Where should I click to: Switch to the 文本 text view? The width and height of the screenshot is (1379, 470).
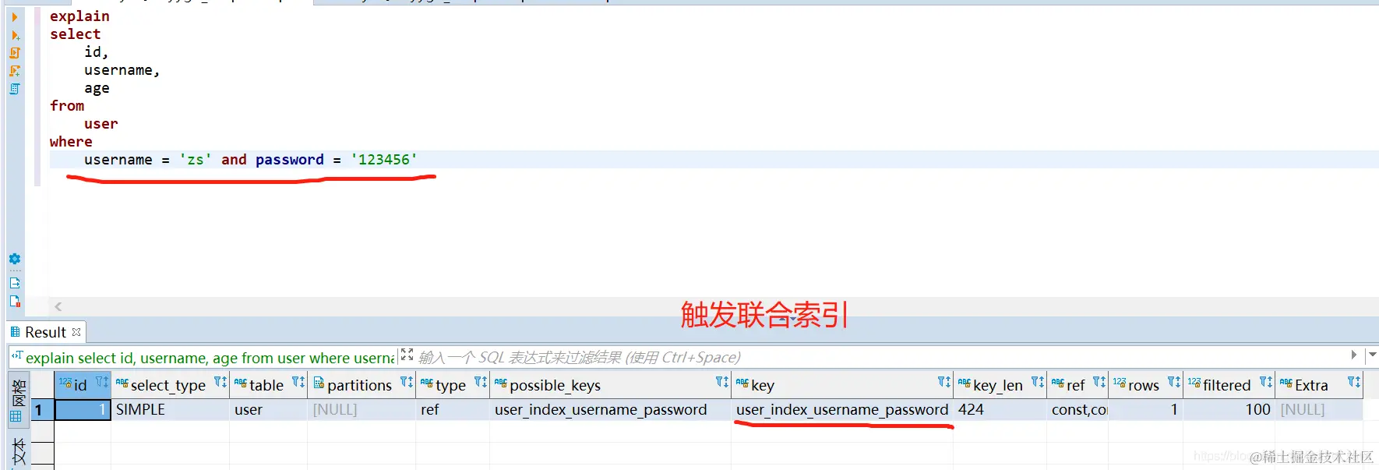tap(19, 452)
